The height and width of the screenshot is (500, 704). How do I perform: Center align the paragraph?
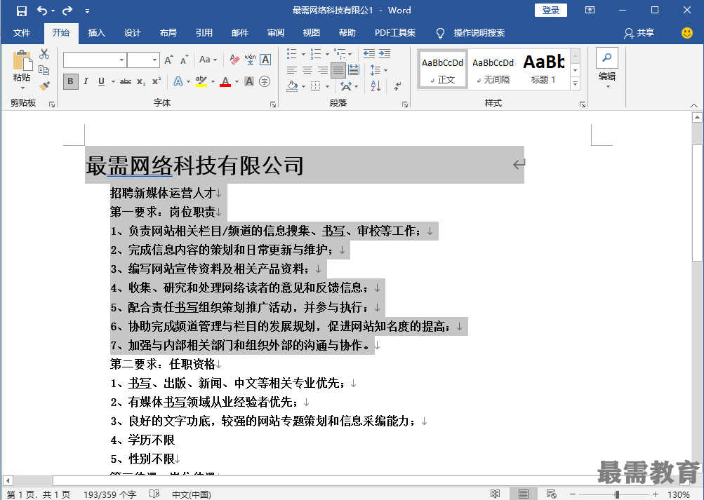click(307, 70)
